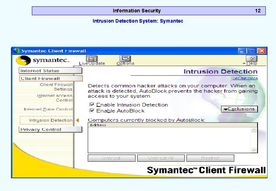The height and width of the screenshot is (191, 276).
Task: Close the Symantec Client Firewall window
Action: [261, 51]
